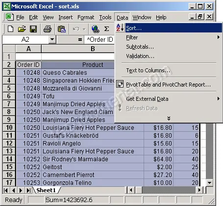Open the Tools menu
223x206 pixels.
click(105, 17)
